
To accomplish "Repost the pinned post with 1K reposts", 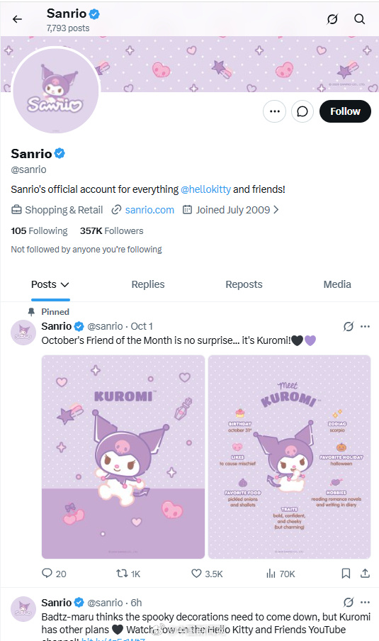I will click(128, 574).
